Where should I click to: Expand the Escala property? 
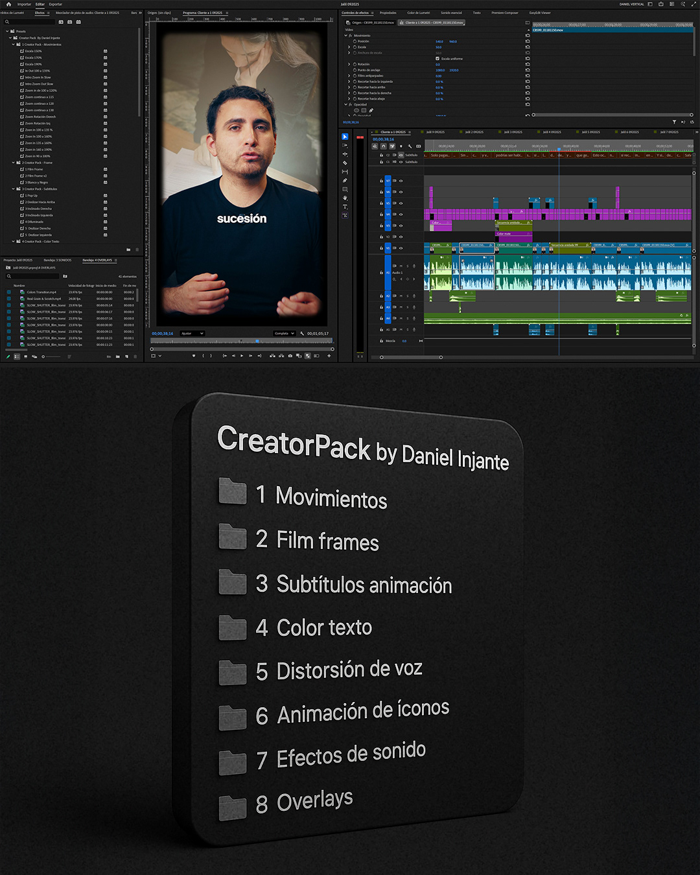(349, 47)
